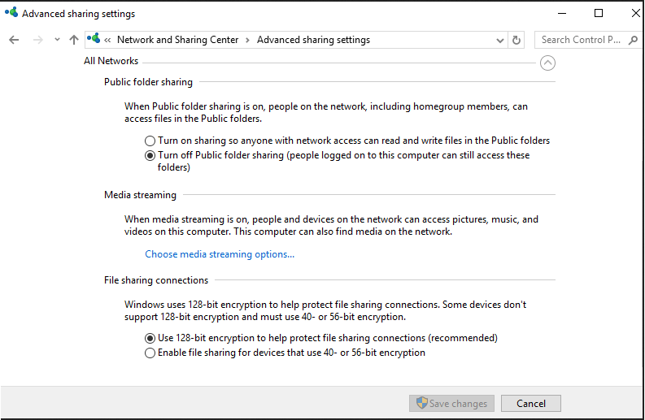Click the Forward navigation arrow

coord(38,40)
